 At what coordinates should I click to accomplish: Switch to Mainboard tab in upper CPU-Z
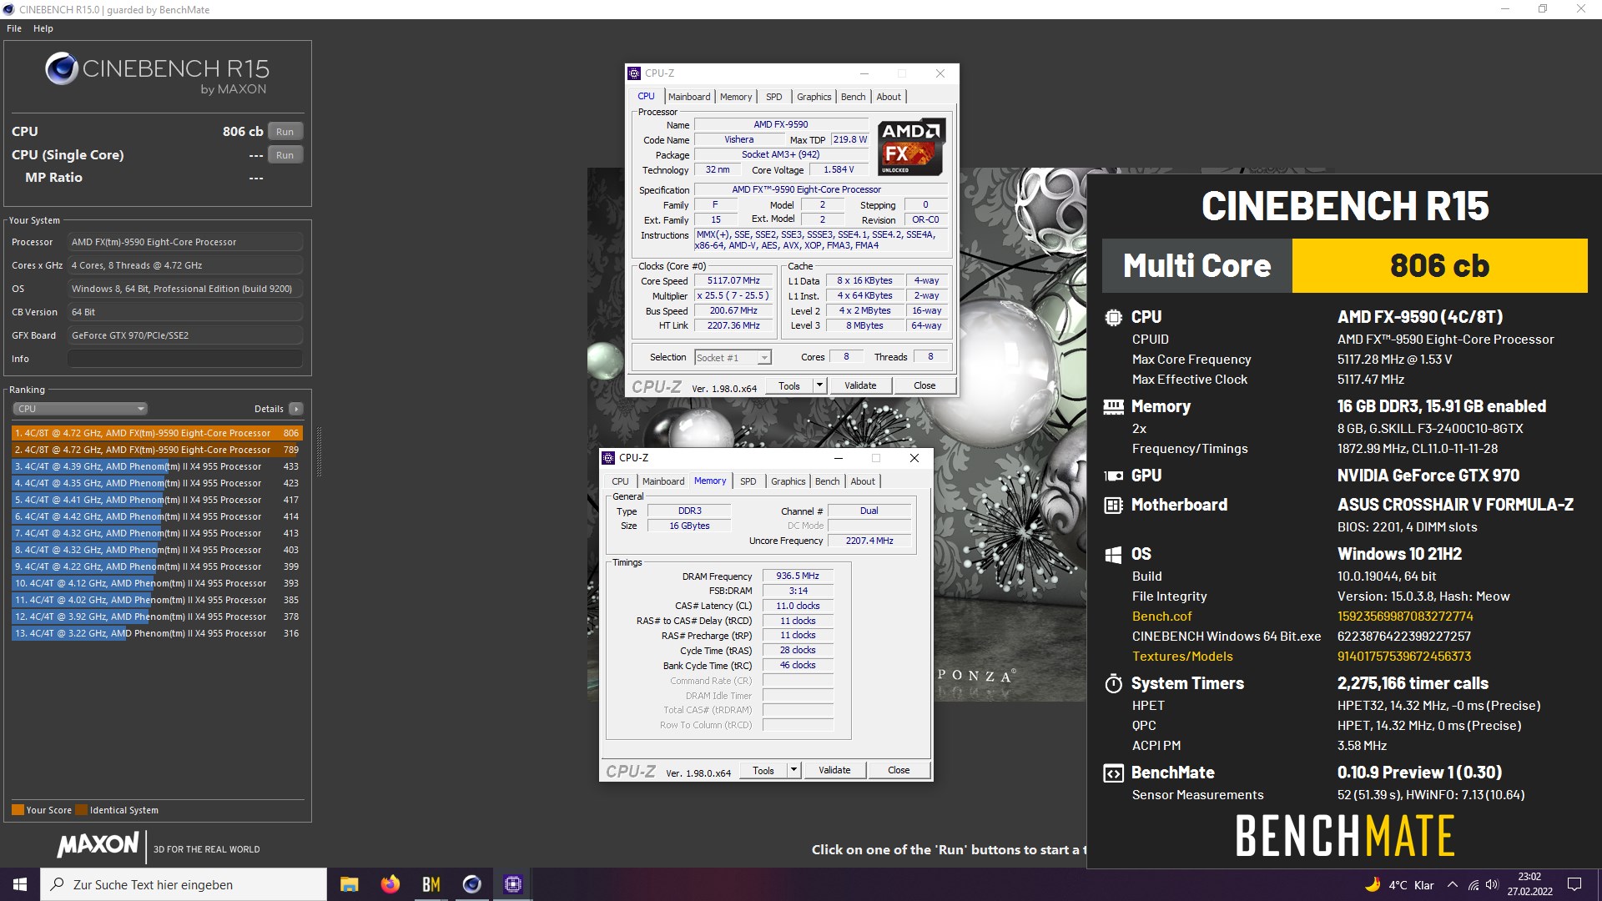coord(689,97)
